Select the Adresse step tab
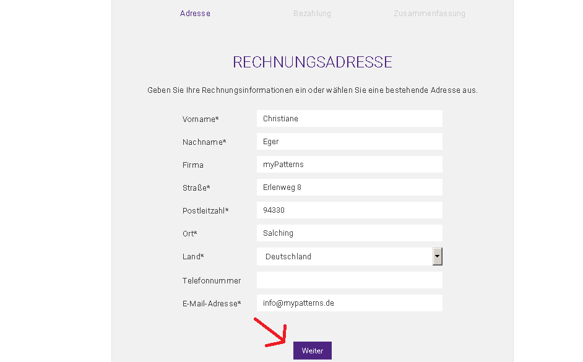The width and height of the screenshot is (583, 362). tap(195, 14)
